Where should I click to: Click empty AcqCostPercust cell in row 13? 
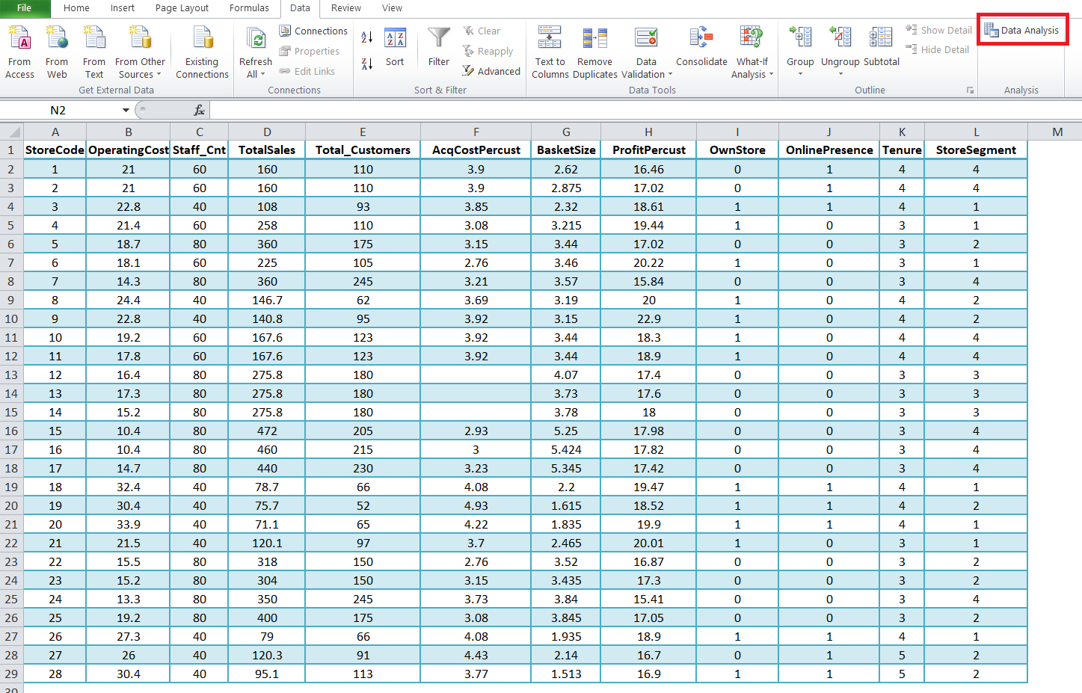[476, 375]
